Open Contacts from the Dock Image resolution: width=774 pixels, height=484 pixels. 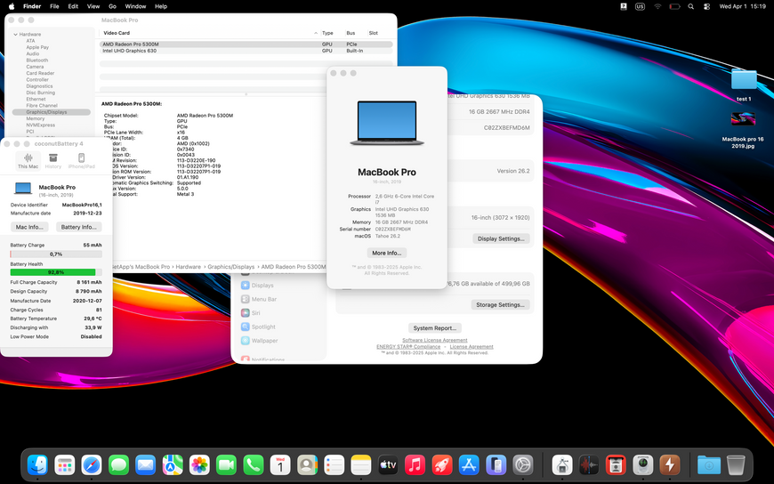tap(307, 464)
